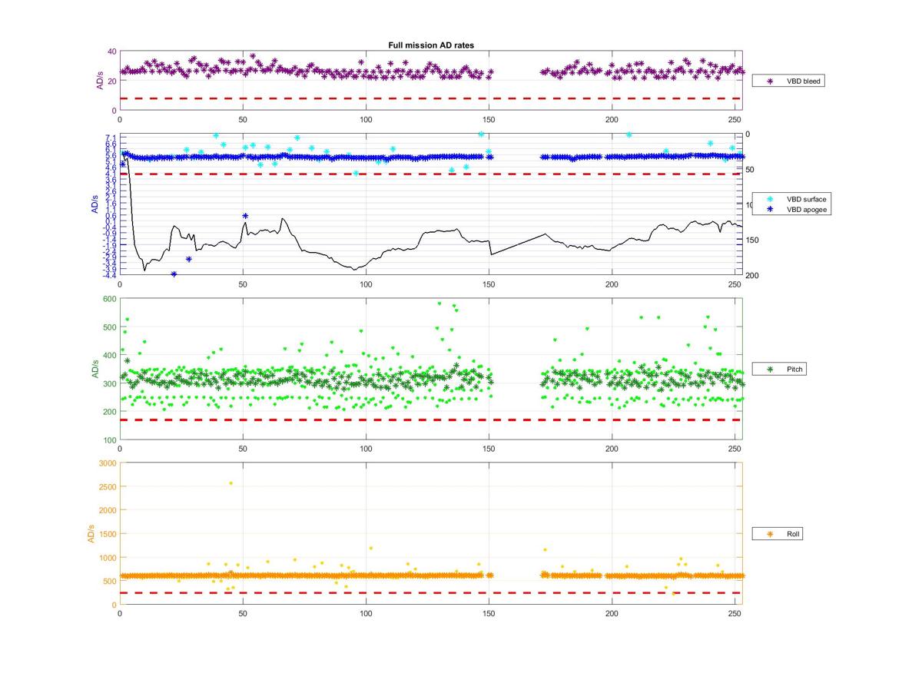Pick the Roll outlier point near 2500
922x680 pixels.
pyautogui.click(x=230, y=483)
